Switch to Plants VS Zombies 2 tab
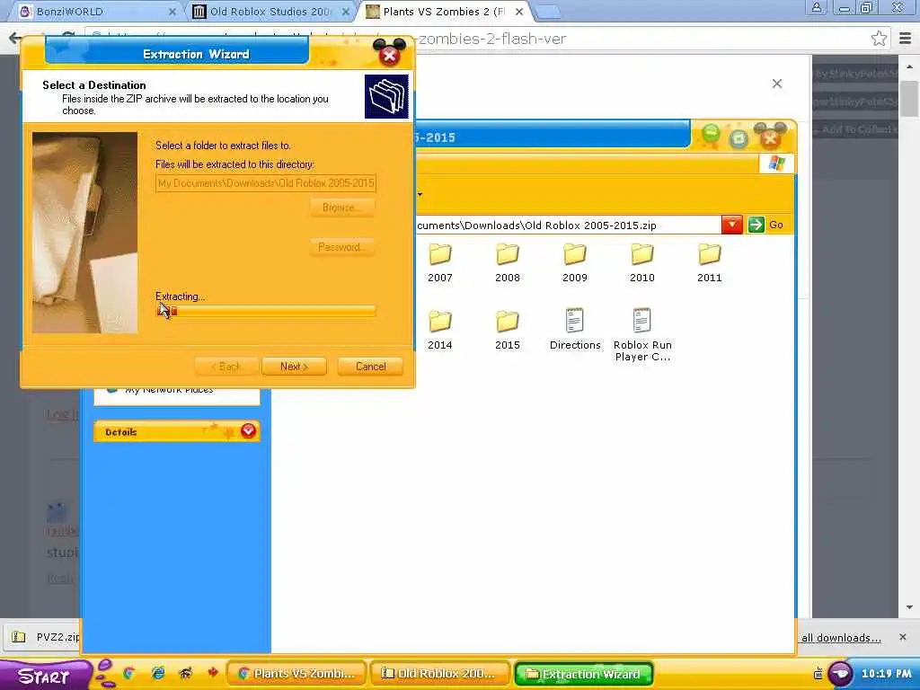920x690 pixels. point(443,11)
